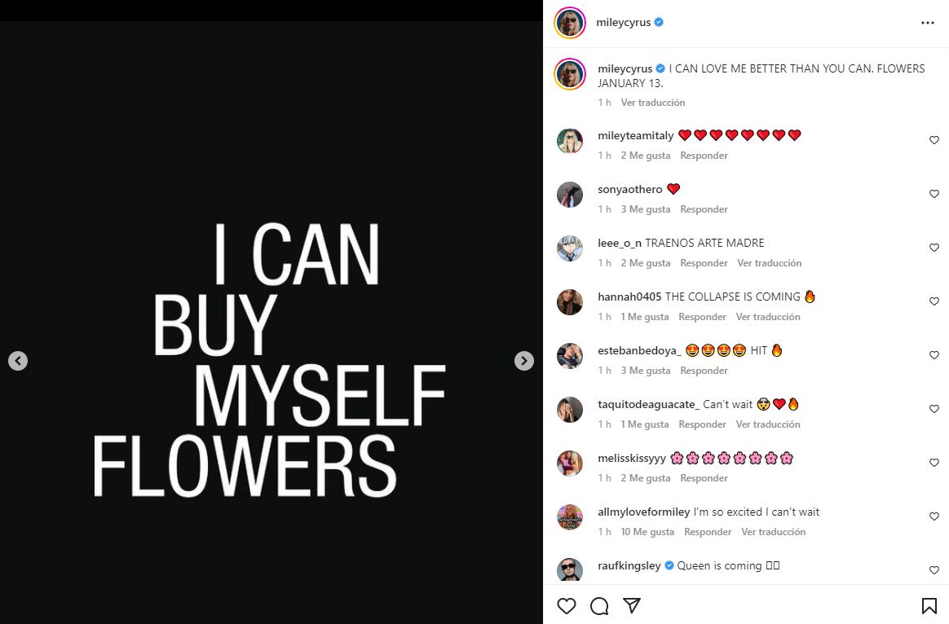Image resolution: width=949 pixels, height=624 pixels.
Task: Share the post via the paper plane icon
Action: pos(631,606)
